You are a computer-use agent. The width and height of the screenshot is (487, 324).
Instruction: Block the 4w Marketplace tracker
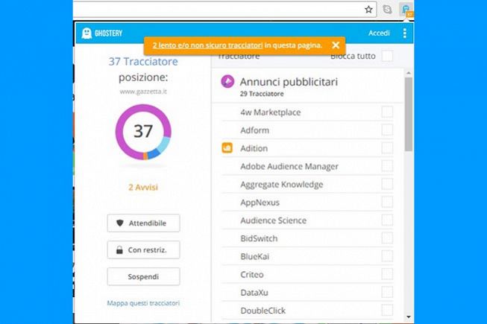pyautogui.click(x=387, y=112)
